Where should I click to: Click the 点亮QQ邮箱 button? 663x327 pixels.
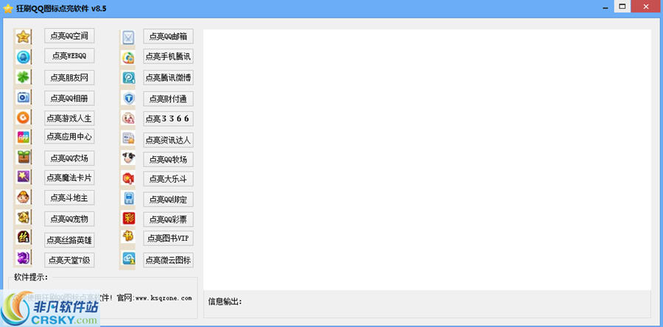click(x=168, y=36)
